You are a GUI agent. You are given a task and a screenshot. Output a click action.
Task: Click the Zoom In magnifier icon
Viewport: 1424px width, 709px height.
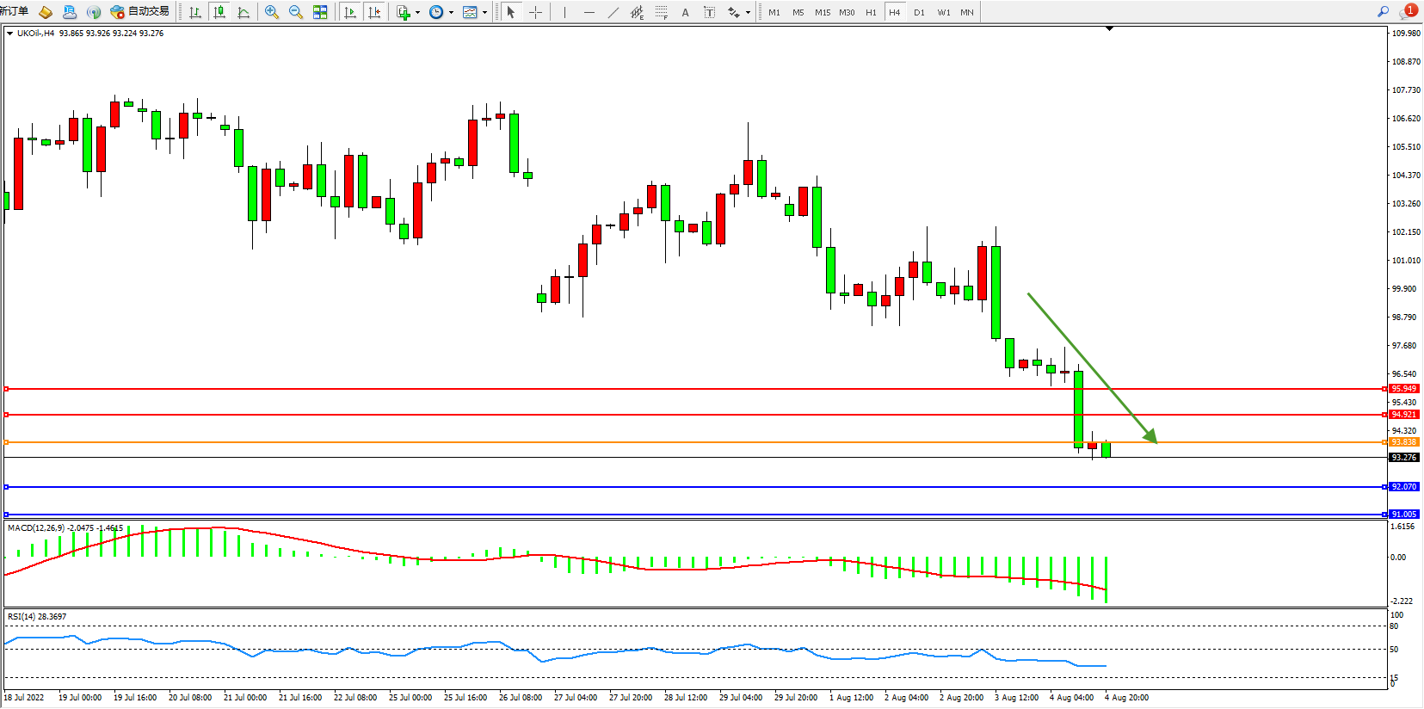pyautogui.click(x=272, y=12)
